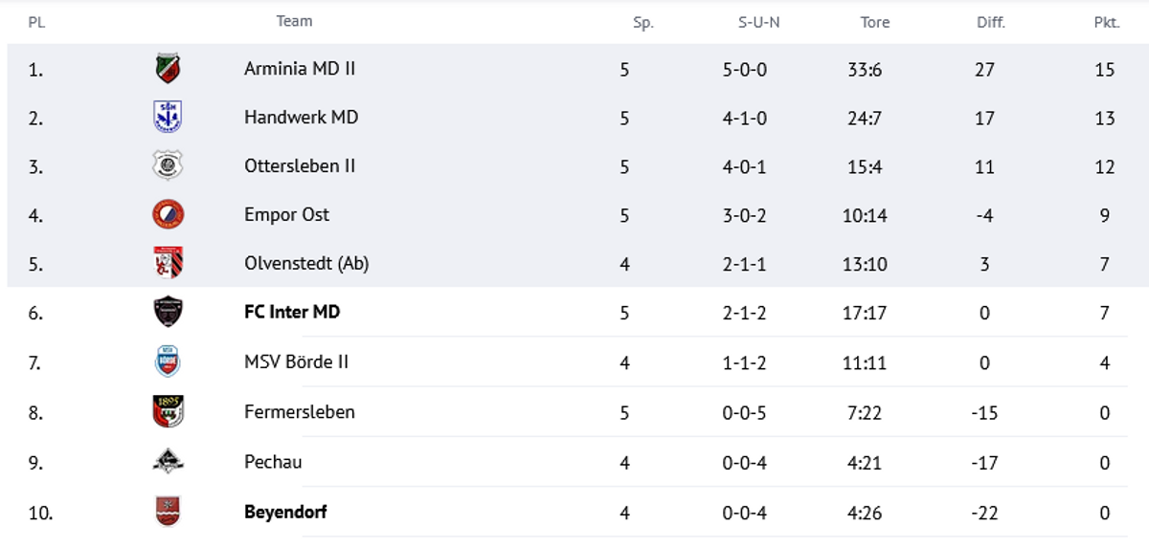Viewport: 1149px width, 547px height.
Task: Click the Team column header
Action: coord(294,21)
